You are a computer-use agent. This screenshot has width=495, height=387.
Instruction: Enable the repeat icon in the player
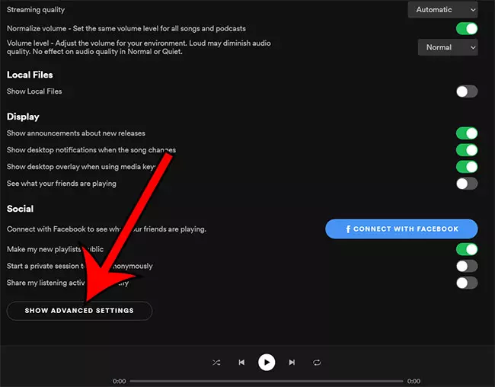click(x=316, y=363)
